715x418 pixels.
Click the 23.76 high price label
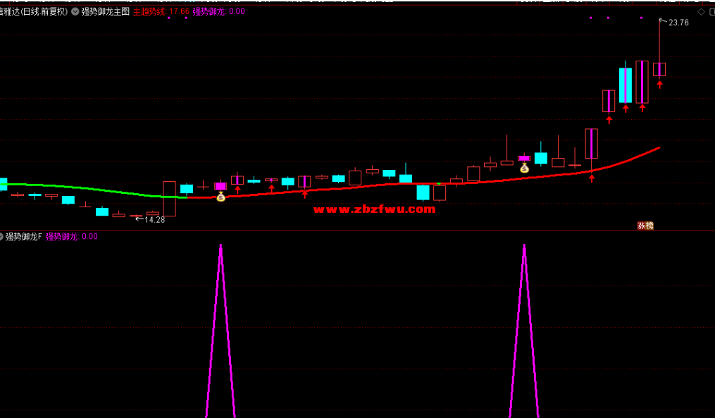click(678, 23)
